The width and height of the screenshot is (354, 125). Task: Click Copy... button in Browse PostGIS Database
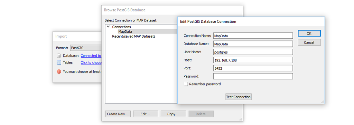(x=173, y=114)
